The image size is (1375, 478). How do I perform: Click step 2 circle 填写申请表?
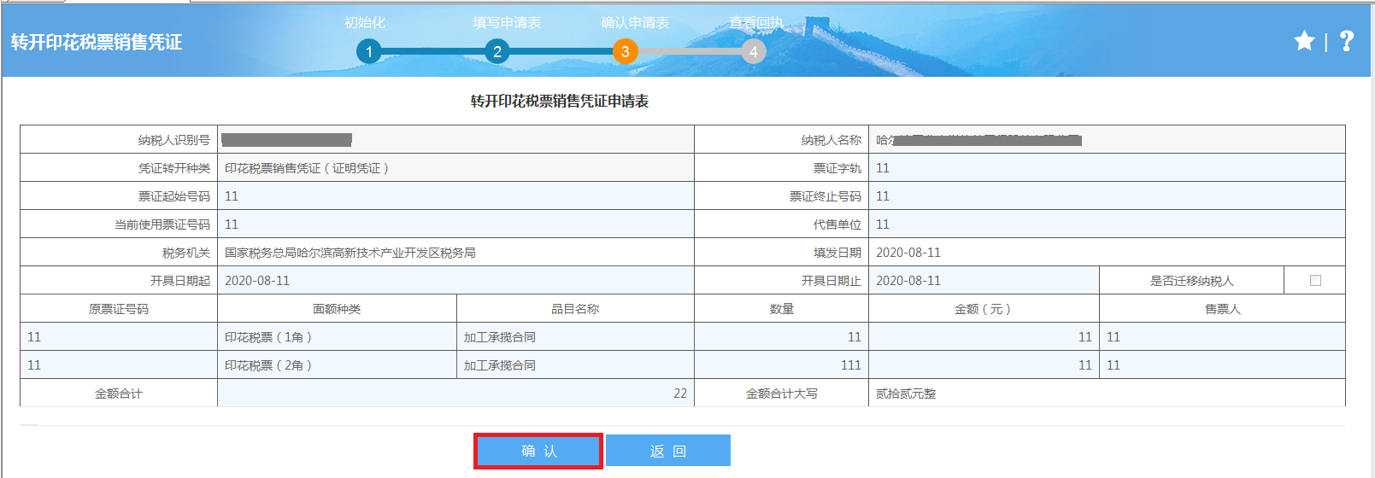(497, 52)
